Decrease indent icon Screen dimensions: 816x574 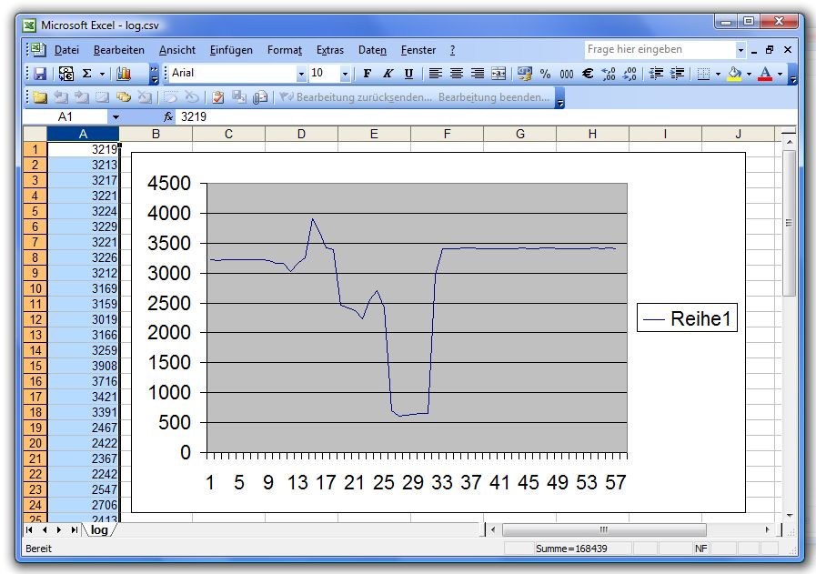[656, 74]
